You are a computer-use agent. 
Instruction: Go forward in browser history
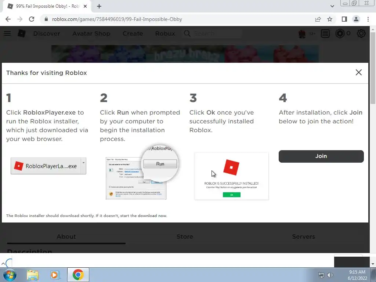(x=20, y=19)
